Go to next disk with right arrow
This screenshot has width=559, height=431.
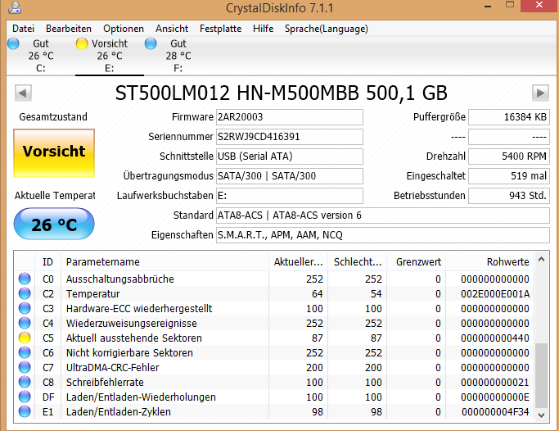point(540,93)
